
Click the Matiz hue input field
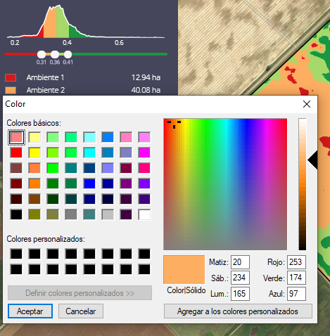[240, 262]
